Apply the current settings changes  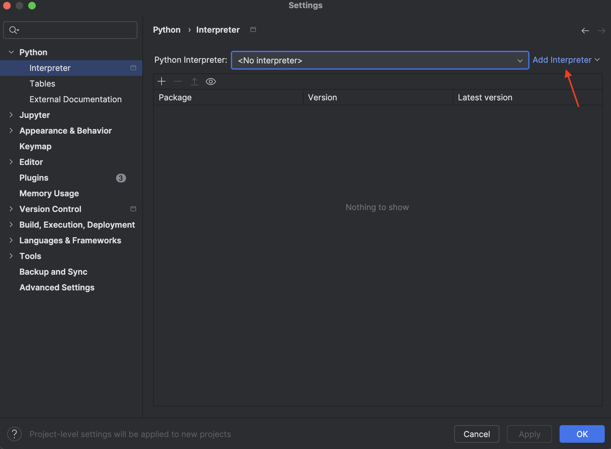point(529,434)
